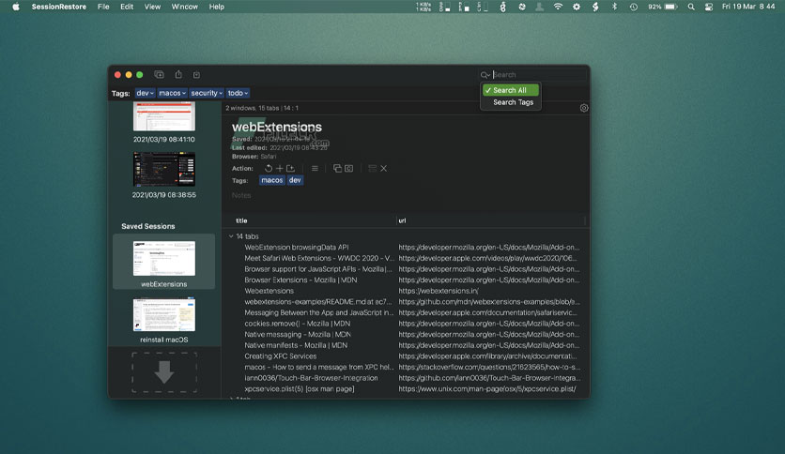Viewport: 785px width, 454px height.
Task: Open the todo tag filter dropdown
Action: [x=238, y=93]
